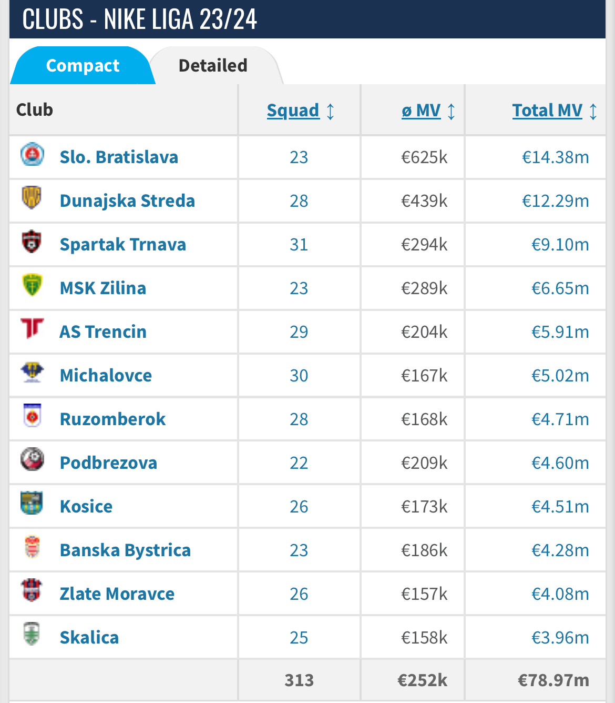
Task: Click the Slo. Bratislava club crest icon
Action: tap(32, 154)
